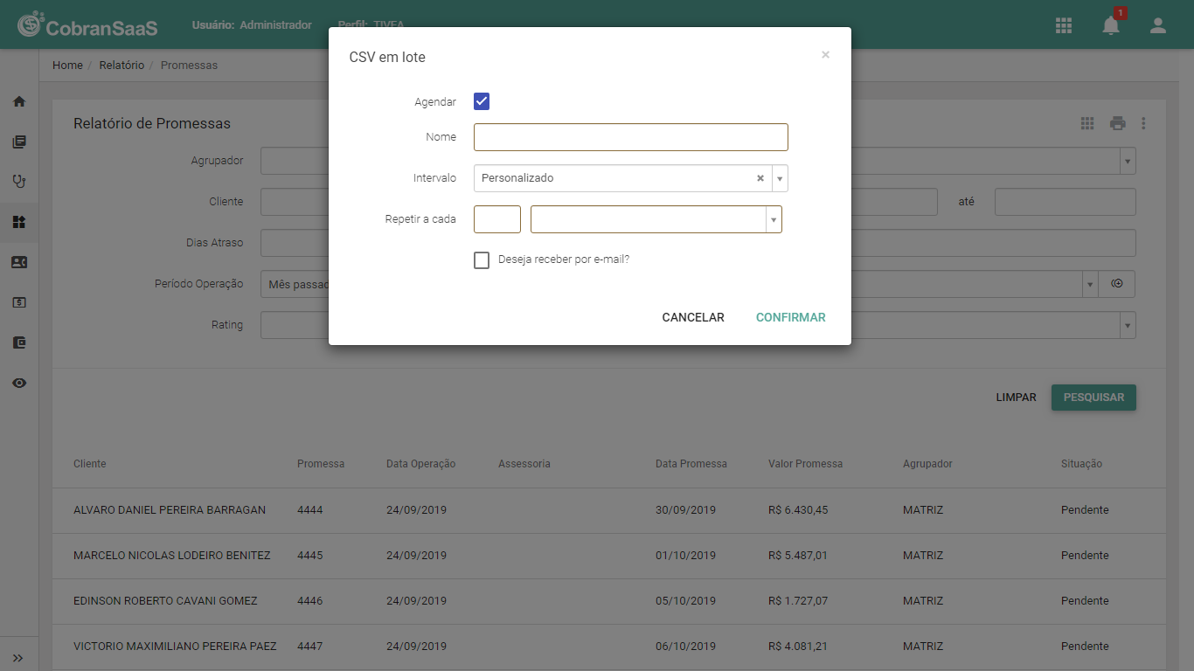Print the Relatório de Promessas

click(1118, 123)
